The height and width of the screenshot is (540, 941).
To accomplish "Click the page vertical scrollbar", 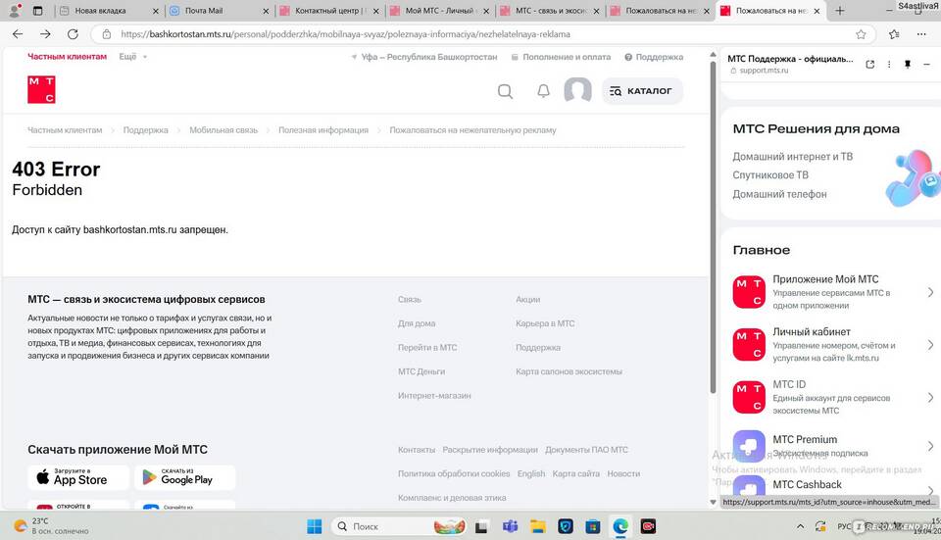I will 713,228.
